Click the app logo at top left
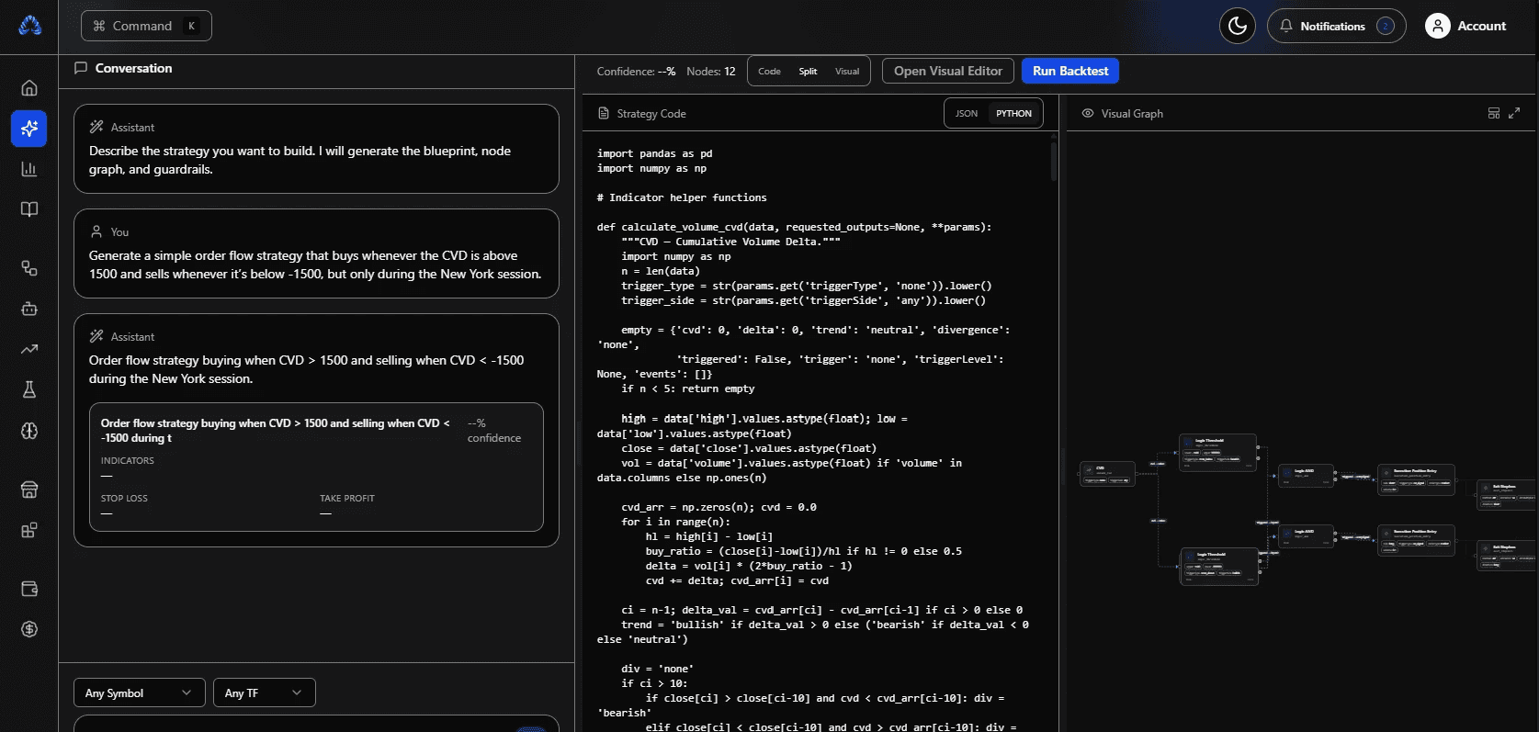This screenshot has height=732, width=1539. click(29, 26)
